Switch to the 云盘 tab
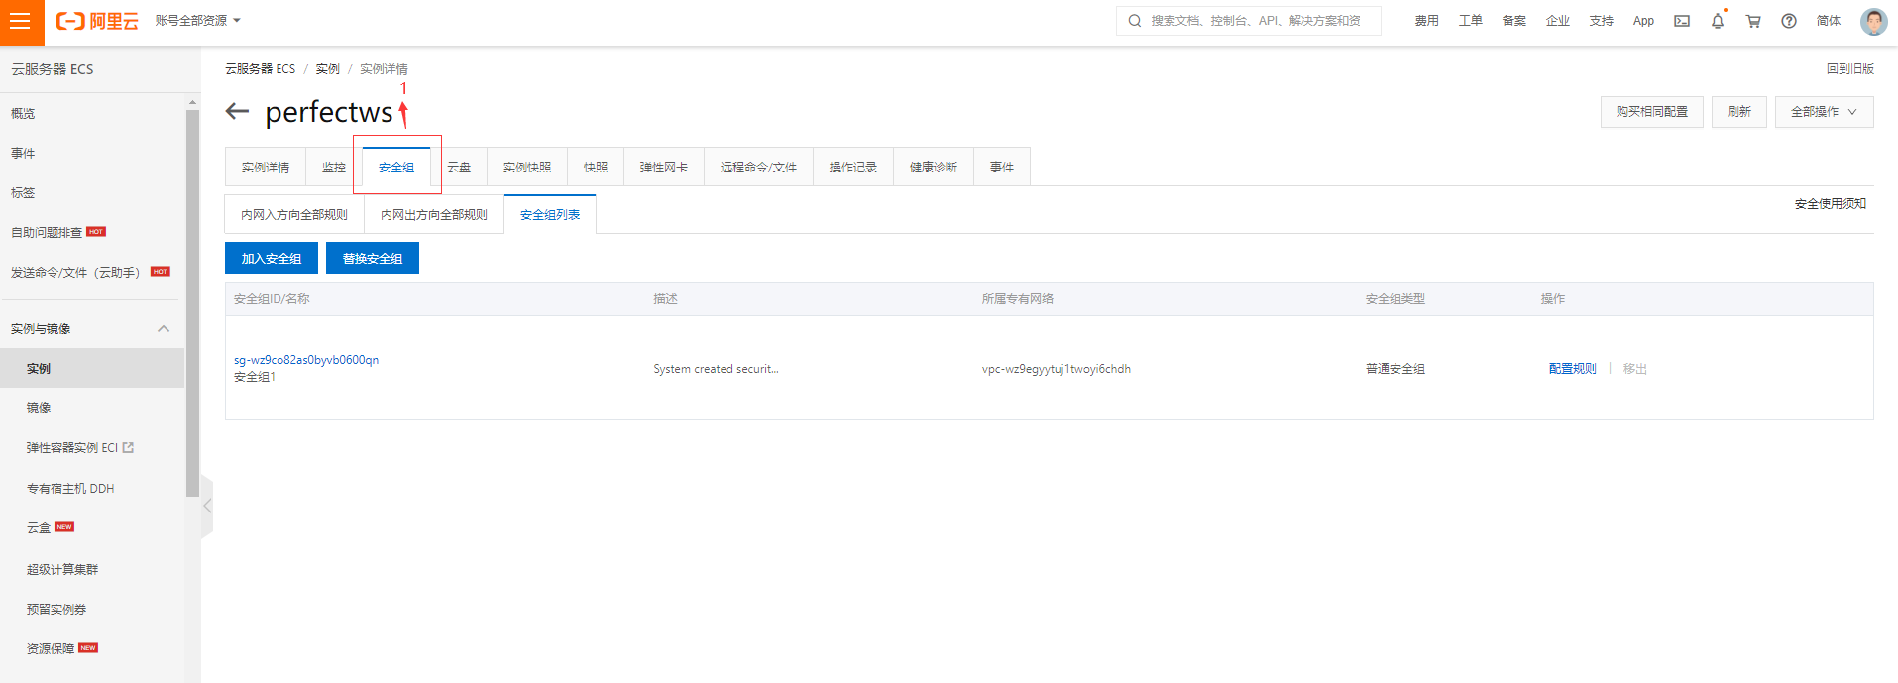Screen dimensions: 1898x683 [459, 168]
